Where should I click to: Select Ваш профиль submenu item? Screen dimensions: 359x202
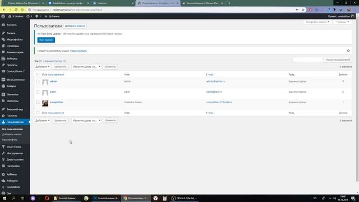click(10, 140)
